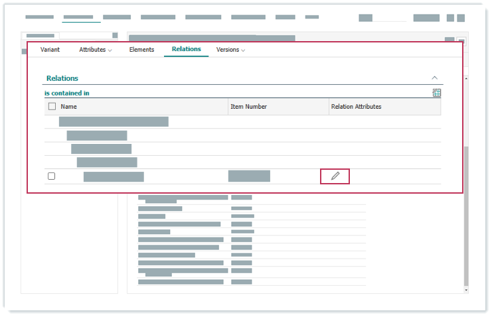The height and width of the screenshot is (317, 492).
Task: Click the pencil edit icon in Relation Attributes
Action: pos(335,176)
